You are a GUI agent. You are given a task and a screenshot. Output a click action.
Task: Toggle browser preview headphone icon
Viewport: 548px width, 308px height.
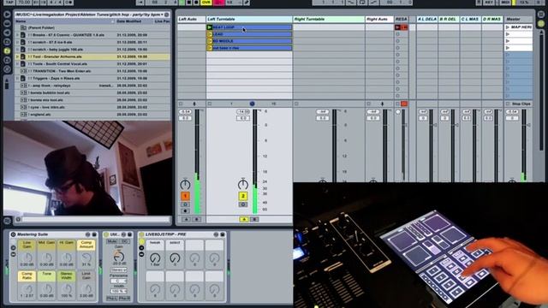(18, 219)
